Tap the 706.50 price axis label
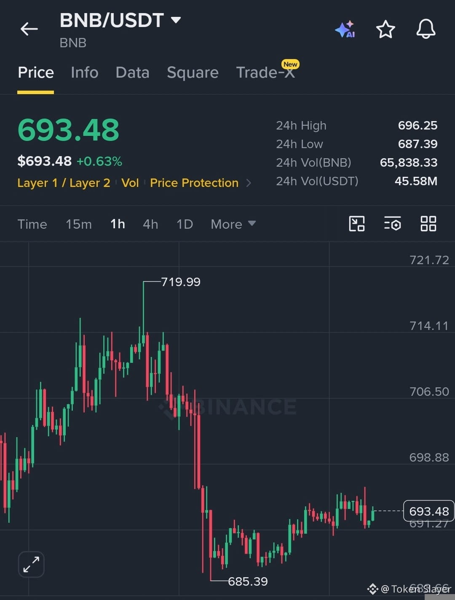This screenshot has width=455, height=600. click(x=429, y=392)
